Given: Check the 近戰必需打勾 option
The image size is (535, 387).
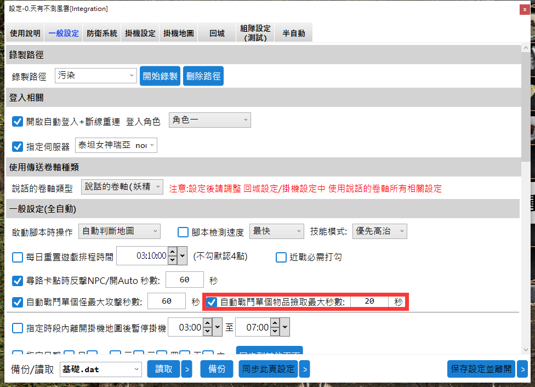Looking at the screenshot, I should [281, 257].
